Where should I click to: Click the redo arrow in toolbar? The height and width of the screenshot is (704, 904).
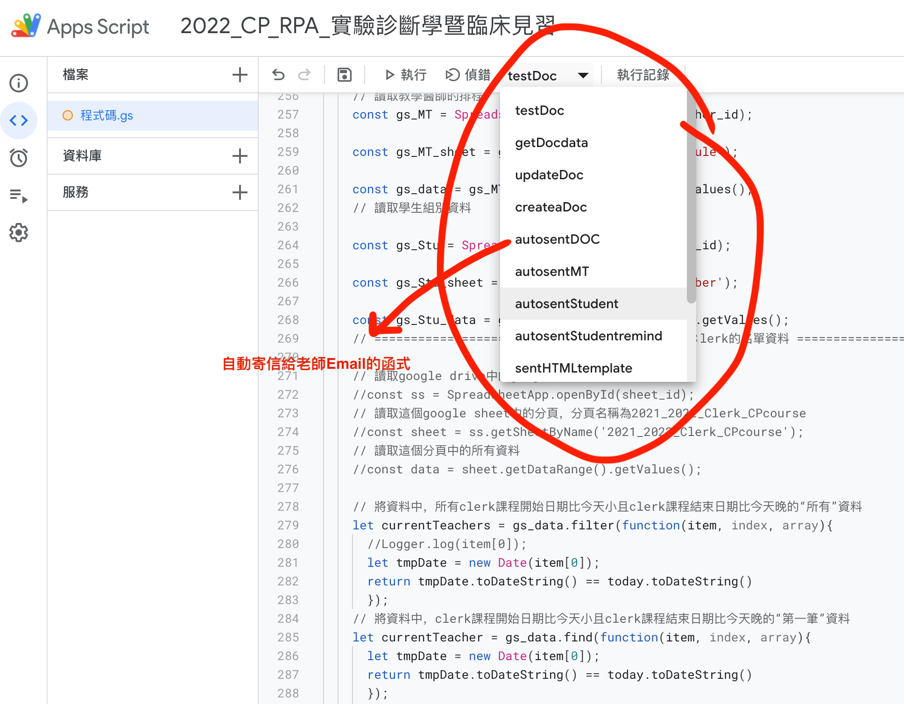pos(304,75)
